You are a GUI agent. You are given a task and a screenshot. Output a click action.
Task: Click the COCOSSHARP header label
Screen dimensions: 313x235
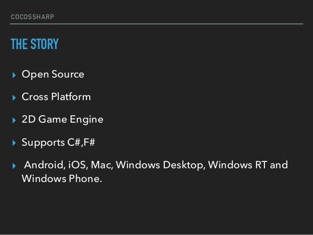coord(32,17)
